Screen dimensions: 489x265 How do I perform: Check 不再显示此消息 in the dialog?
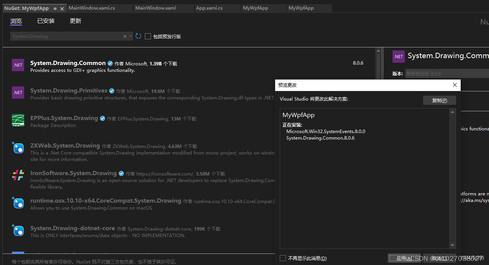coord(283,258)
